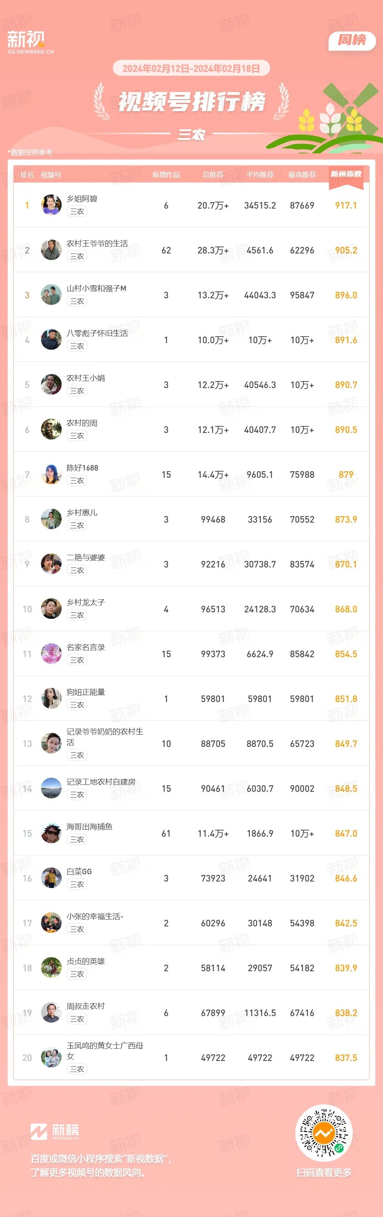The image size is (383, 1217).
Task: Click the QR code mini-program image
Action: [324, 1133]
